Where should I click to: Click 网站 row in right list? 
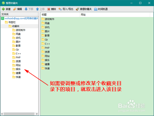[x=46, y=56]
